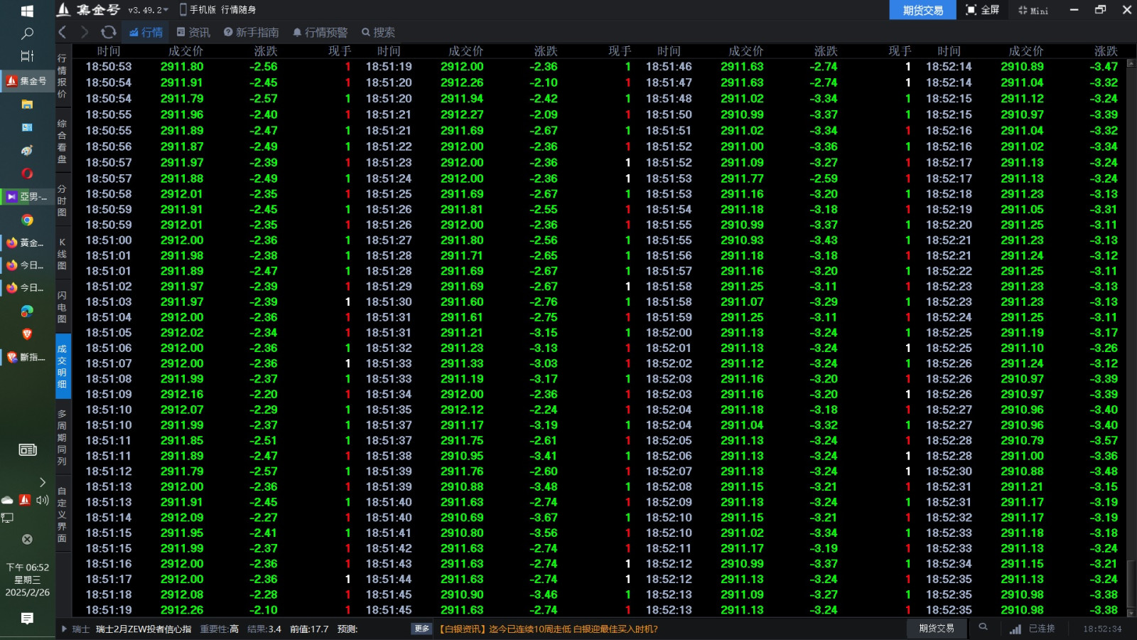Click the OneDrive cloud tray icon
1137x640 pixels.
pyautogui.click(x=7, y=500)
